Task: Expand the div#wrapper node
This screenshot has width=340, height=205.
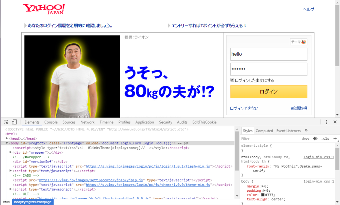Action: (10, 152)
